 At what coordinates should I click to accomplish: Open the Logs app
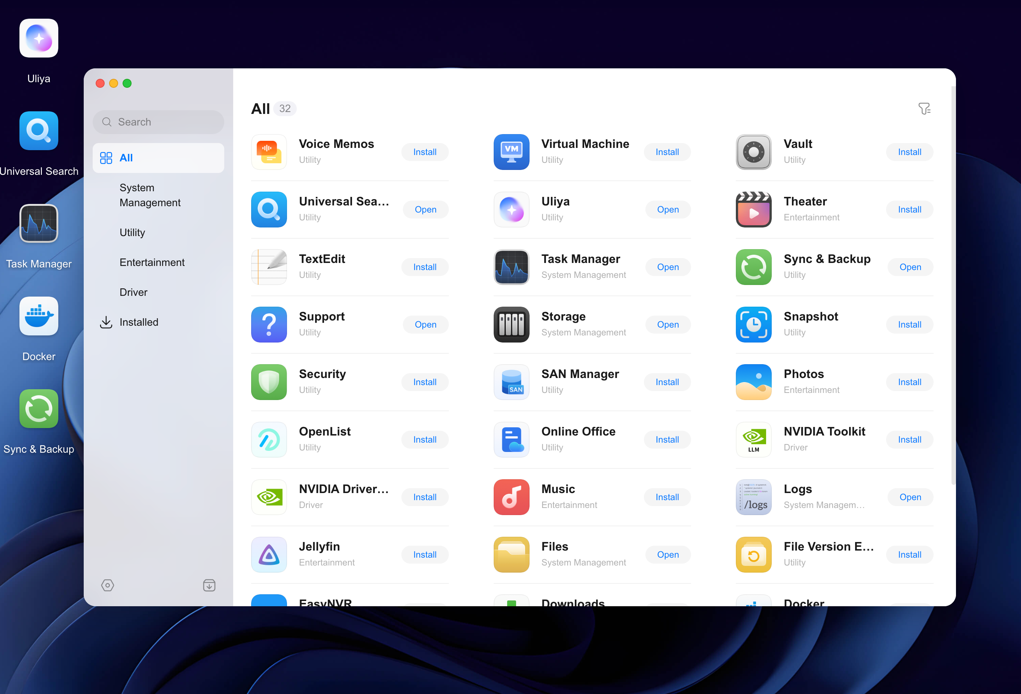click(910, 497)
